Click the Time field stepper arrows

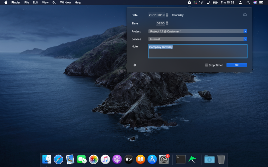click(x=167, y=23)
